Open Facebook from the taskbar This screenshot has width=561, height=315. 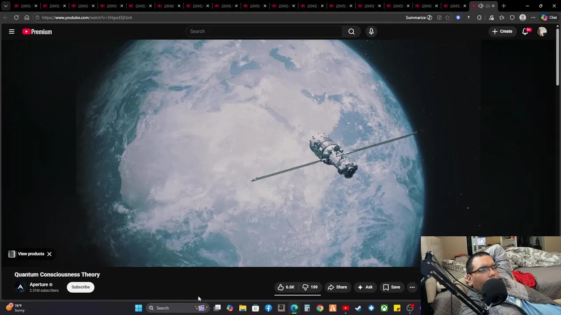(x=268, y=308)
